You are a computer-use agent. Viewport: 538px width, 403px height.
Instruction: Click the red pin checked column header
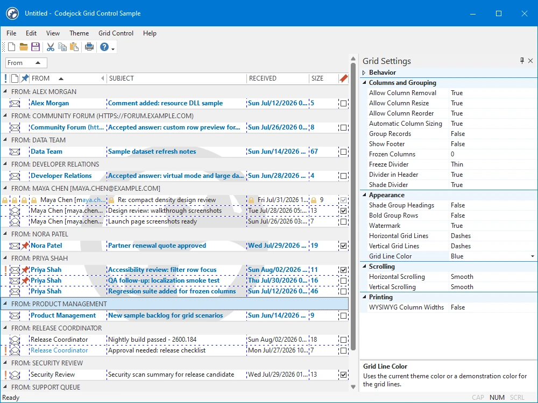point(343,78)
